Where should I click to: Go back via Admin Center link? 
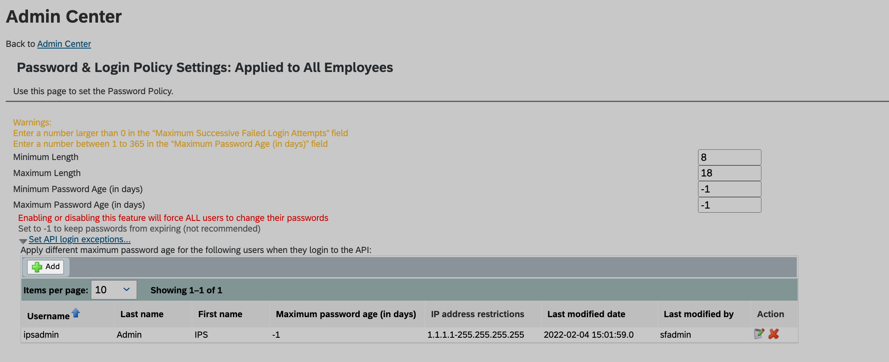pos(64,44)
